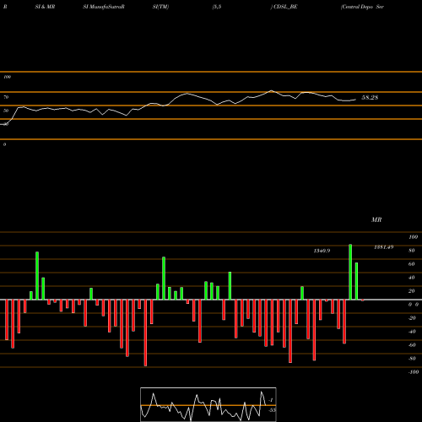This screenshot has height=422, width=422.
Task: Click the RSI axis label 50
Action: click(x=6, y=111)
